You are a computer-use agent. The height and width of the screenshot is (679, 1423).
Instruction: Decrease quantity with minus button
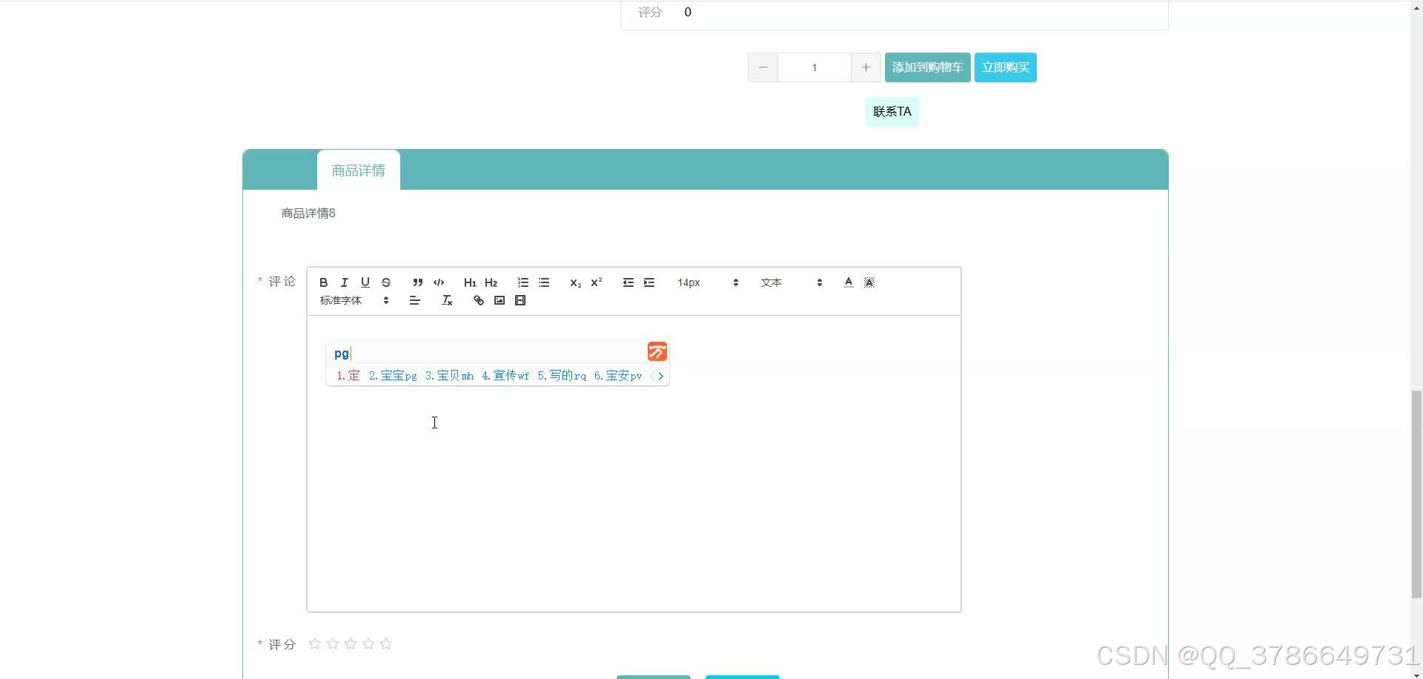(763, 67)
